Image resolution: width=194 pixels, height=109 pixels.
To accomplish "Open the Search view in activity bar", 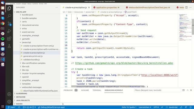I will click(9, 16).
